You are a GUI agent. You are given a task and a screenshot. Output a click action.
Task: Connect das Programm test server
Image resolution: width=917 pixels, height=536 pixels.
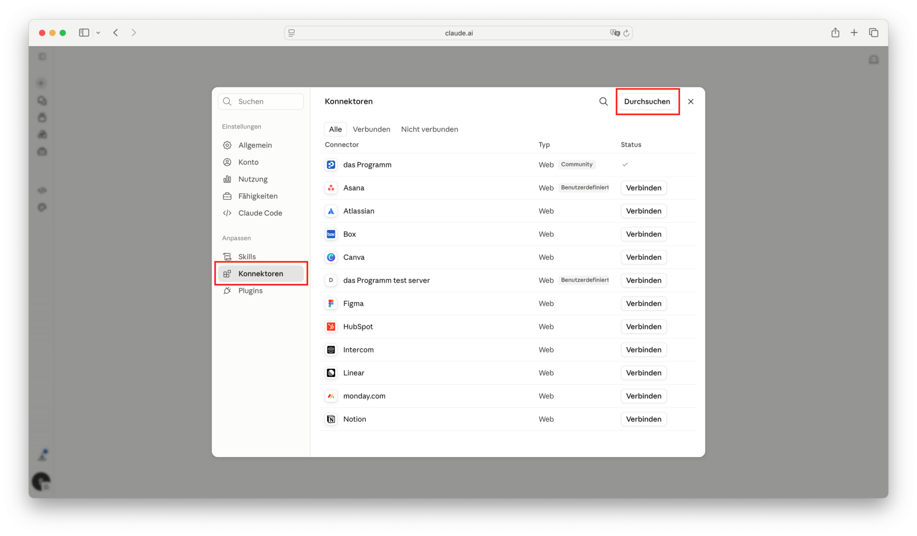point(644,280)
